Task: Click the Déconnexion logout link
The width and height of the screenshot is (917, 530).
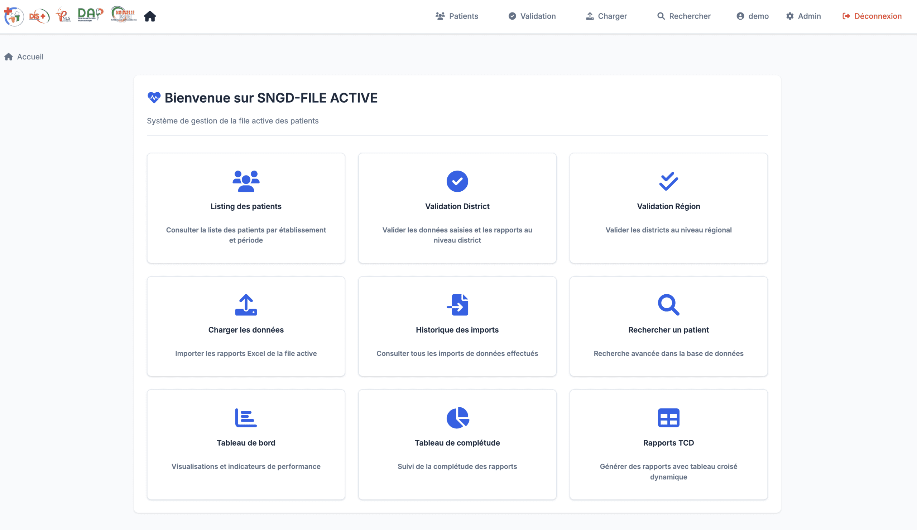Action: 872,16
